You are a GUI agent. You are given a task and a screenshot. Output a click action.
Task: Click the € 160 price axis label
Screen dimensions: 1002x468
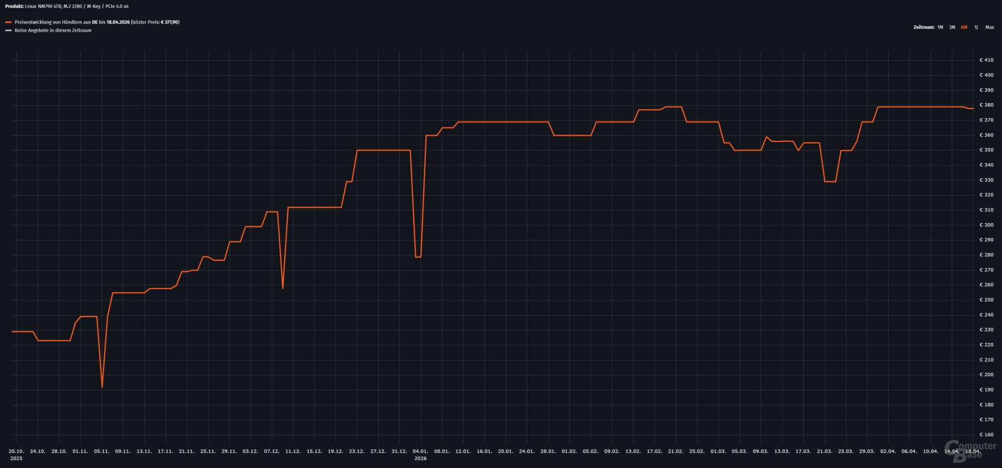click(x=986, y=435)
